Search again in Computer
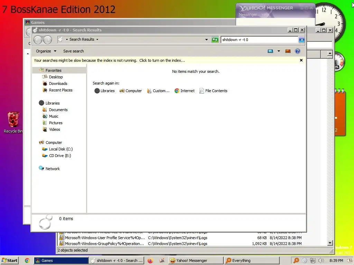This screenshot has width=354, height=265. (131, 91)
